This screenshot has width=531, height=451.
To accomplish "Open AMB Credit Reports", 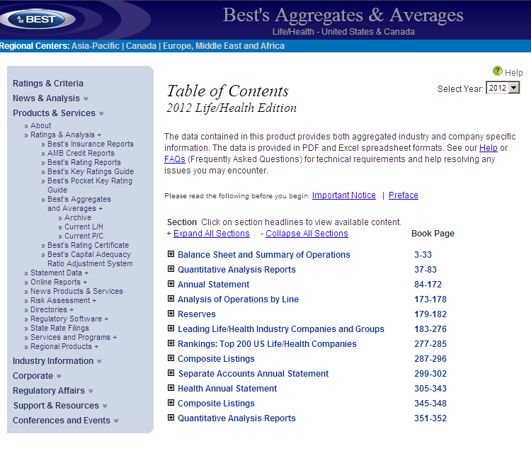I will (81, 153).
